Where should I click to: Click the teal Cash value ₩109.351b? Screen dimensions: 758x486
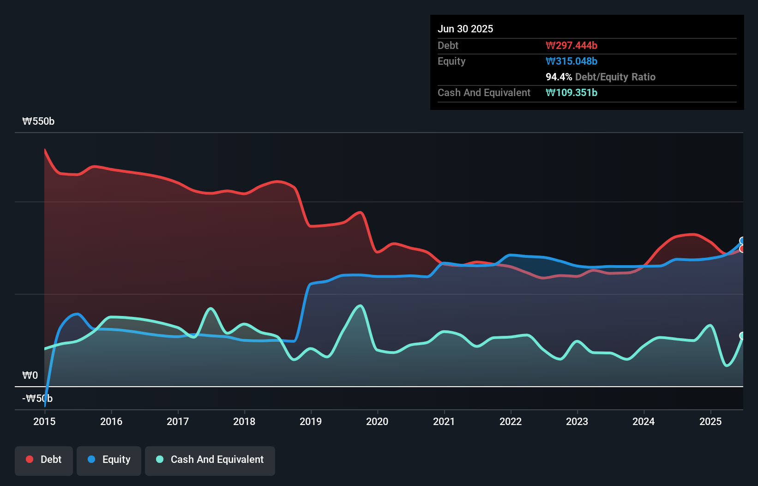pyautogui.click(x=572, y=92)
